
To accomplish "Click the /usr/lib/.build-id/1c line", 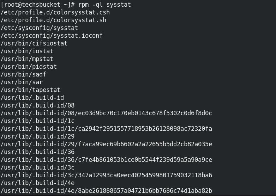I will 37,121.
